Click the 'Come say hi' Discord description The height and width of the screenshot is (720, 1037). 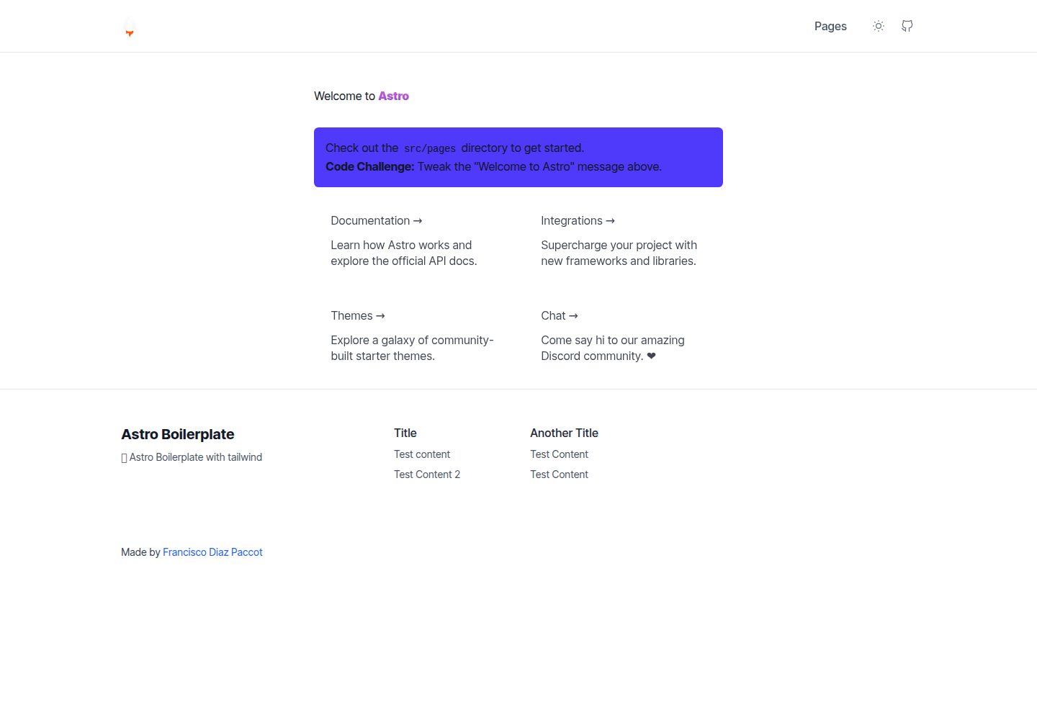click(613, 348)
